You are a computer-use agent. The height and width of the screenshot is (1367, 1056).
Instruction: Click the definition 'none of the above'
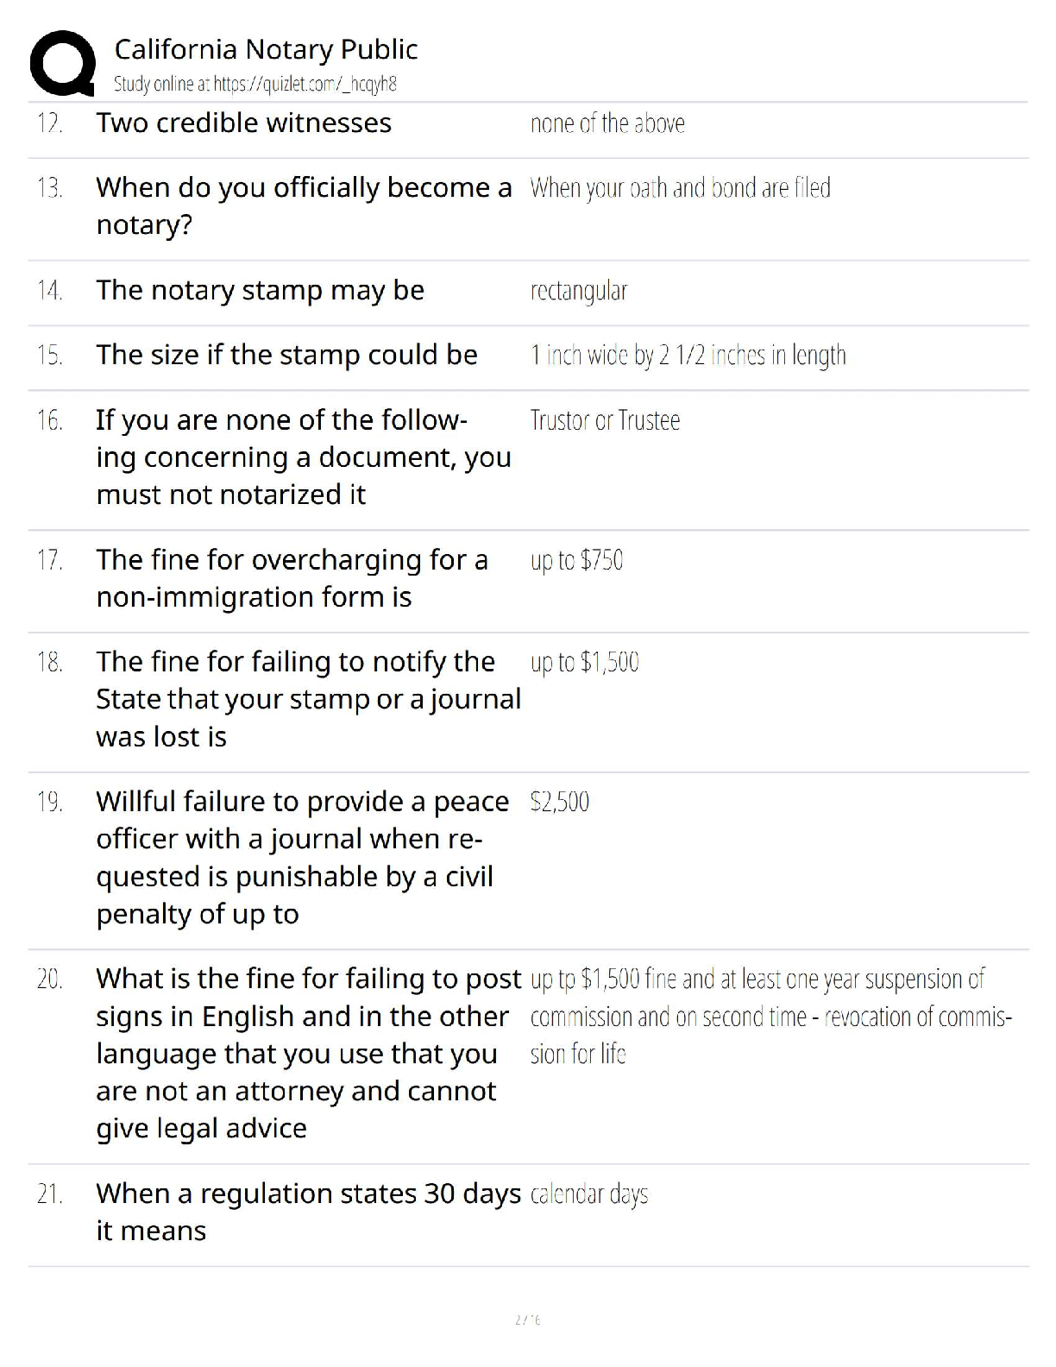(x=607, y=123)
